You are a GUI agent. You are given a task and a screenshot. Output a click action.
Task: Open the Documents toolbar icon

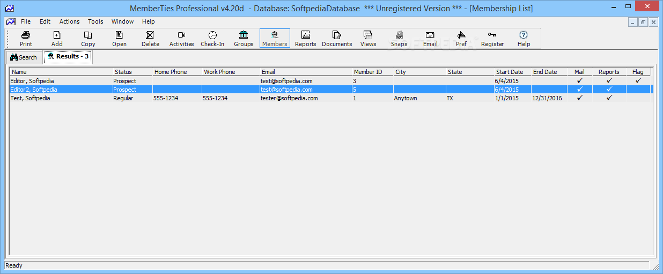tap(337, 39)
